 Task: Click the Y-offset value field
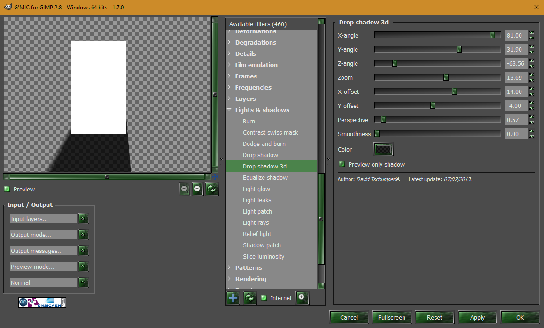516,106
